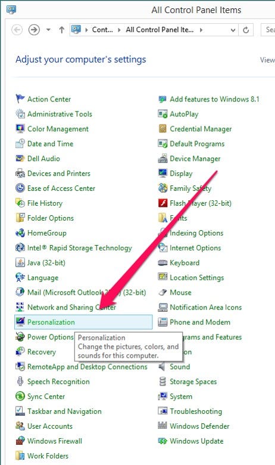Open Taskbar and Navigation link
Viewport: 275px width, 465px height.
64,411
